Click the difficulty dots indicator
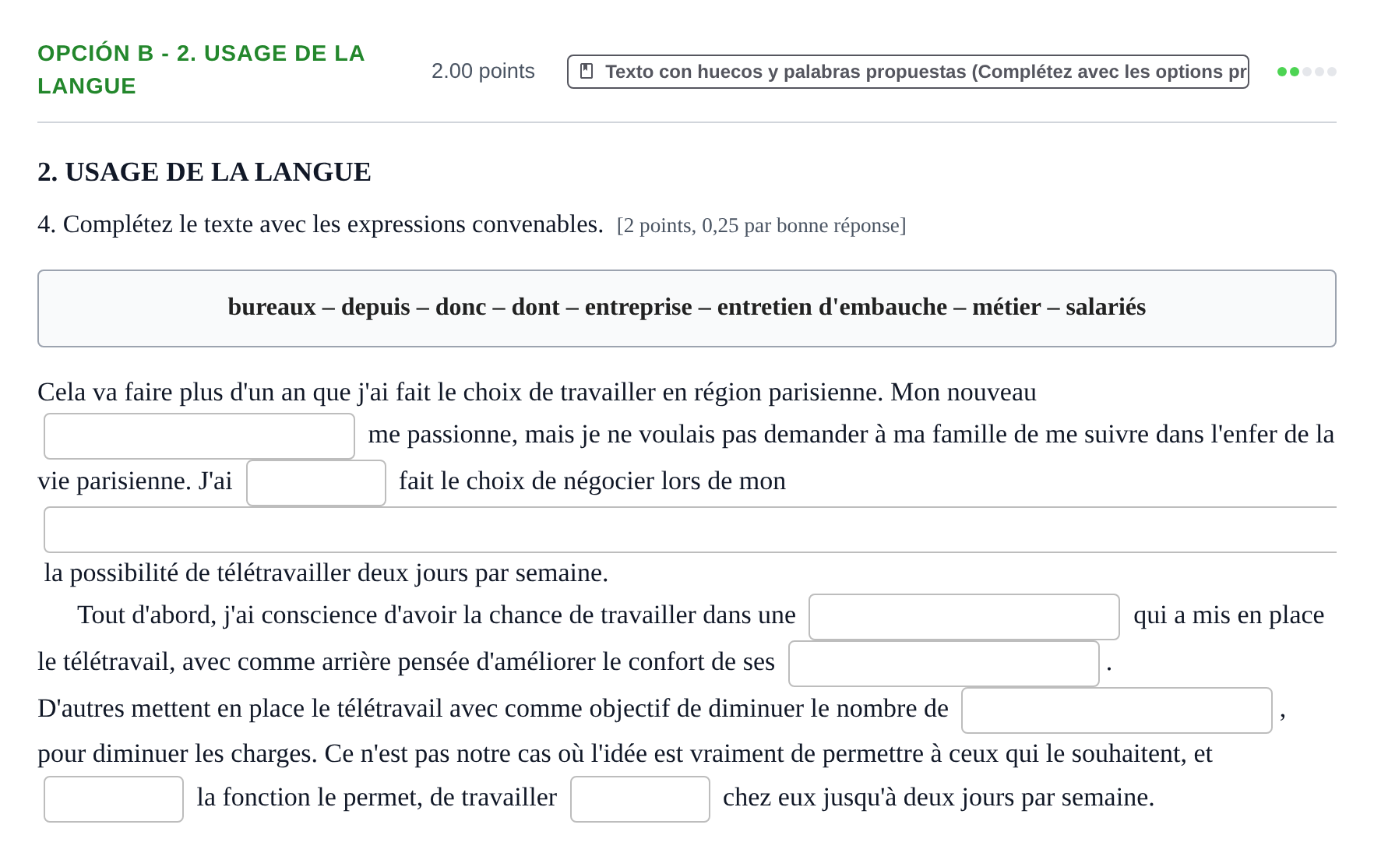 (1307, 72)
